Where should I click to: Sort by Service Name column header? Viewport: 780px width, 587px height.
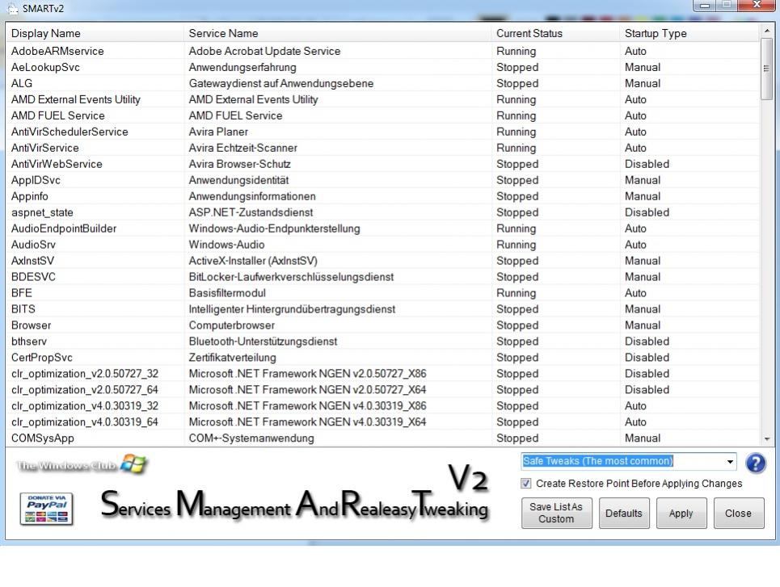tap(337, 33)
